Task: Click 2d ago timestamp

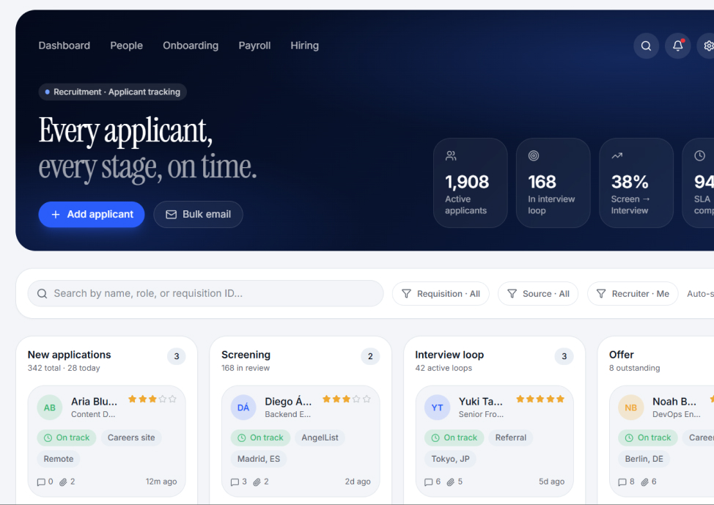Action: point(358,482)
